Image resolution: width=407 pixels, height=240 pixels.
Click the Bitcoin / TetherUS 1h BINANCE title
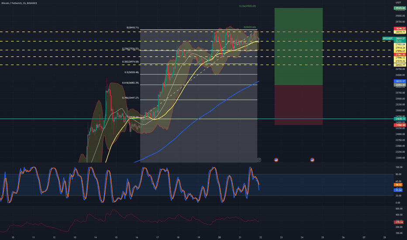point(19,3)
